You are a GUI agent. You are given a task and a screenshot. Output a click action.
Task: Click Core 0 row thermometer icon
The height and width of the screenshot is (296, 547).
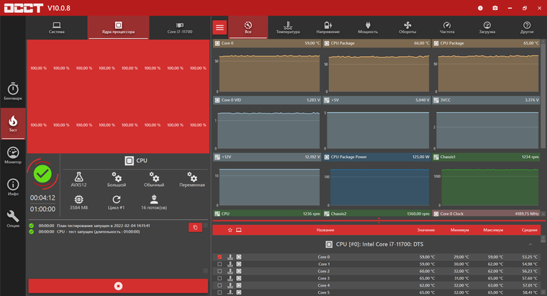(x=230, y=257)
